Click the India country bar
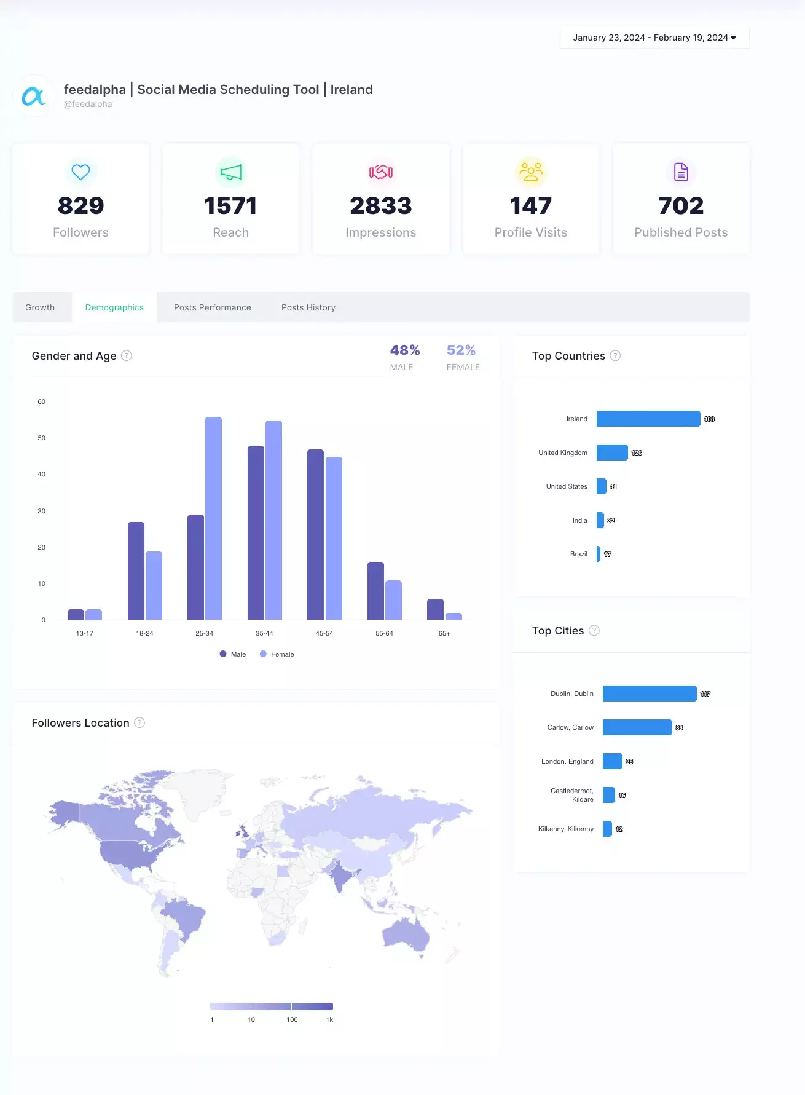This screenshot has width=805, height=1095. (x=600, y=520)
